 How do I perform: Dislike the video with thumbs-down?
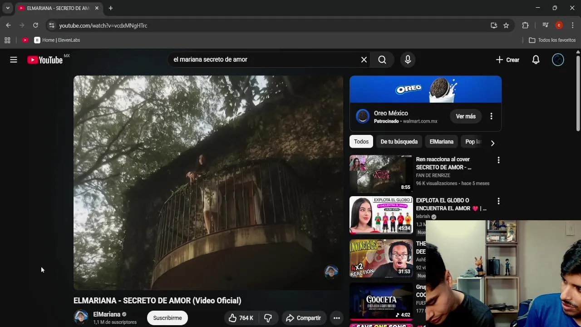(268, 318)
